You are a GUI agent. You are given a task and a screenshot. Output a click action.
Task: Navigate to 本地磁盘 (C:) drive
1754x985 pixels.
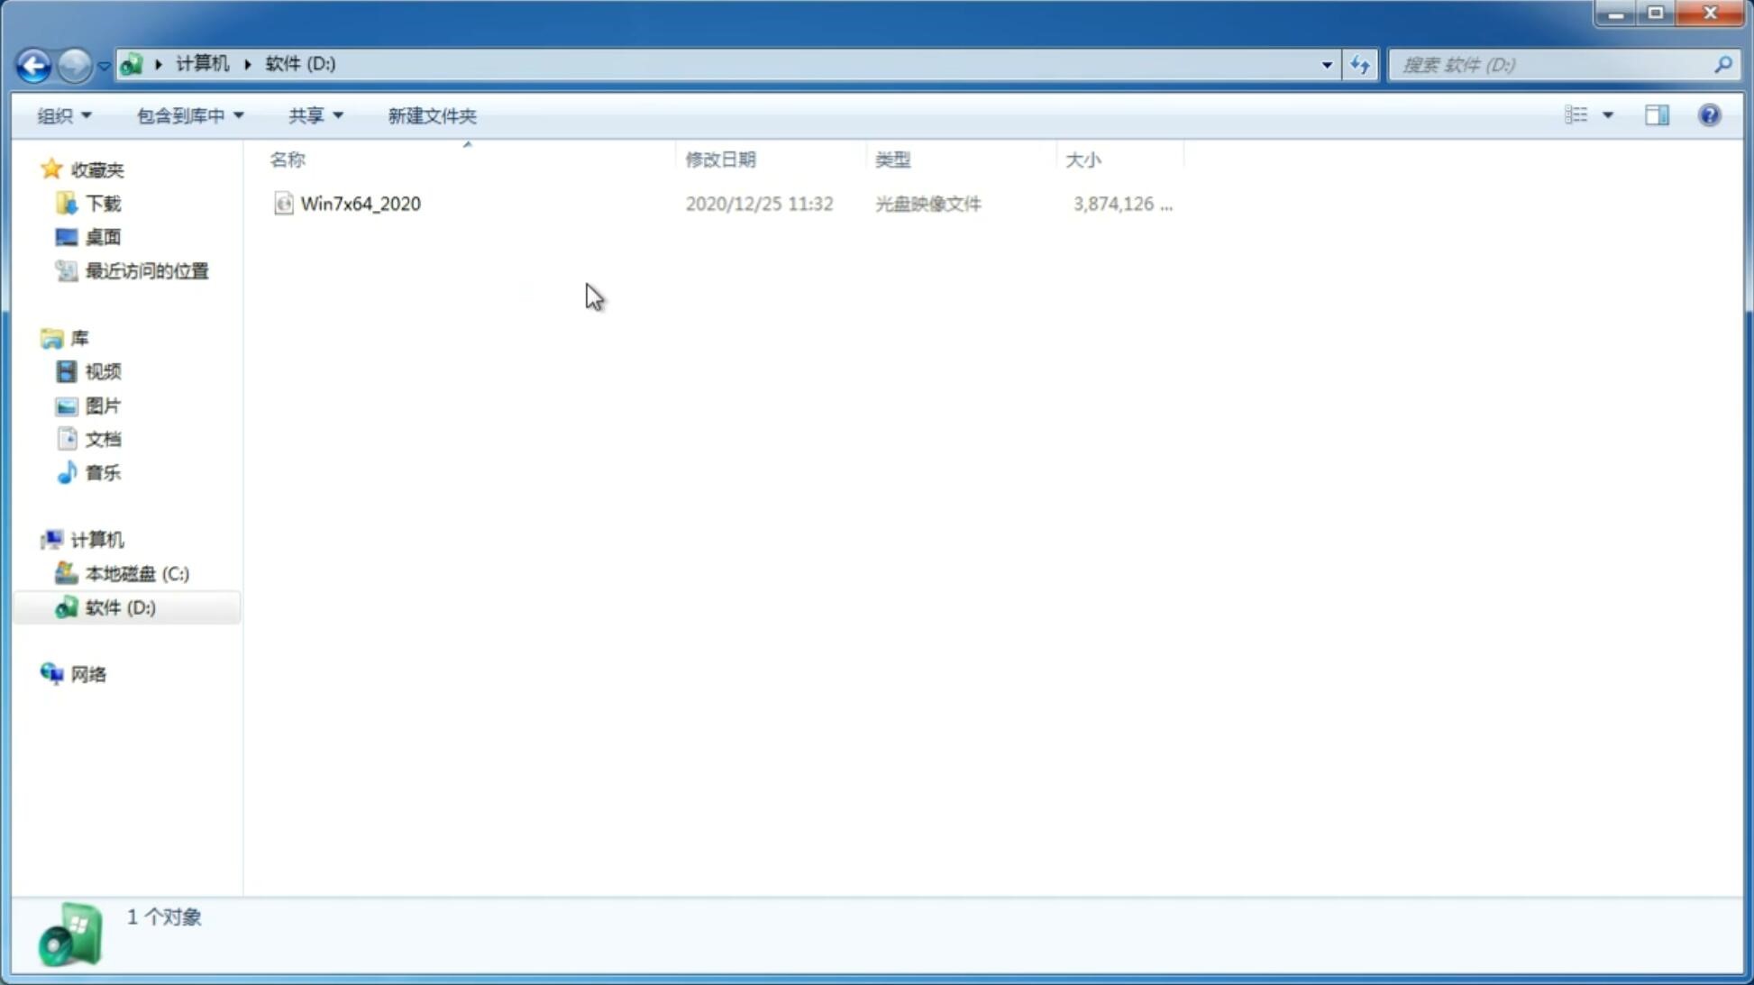(x=136, y=573)
